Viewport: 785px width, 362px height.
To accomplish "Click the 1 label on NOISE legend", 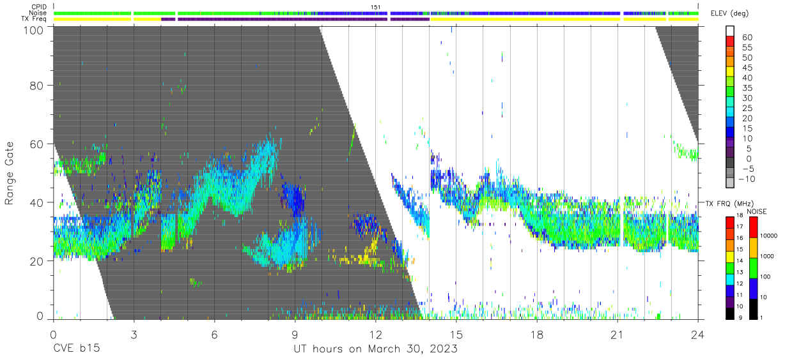I will click(x=761, y=317).
